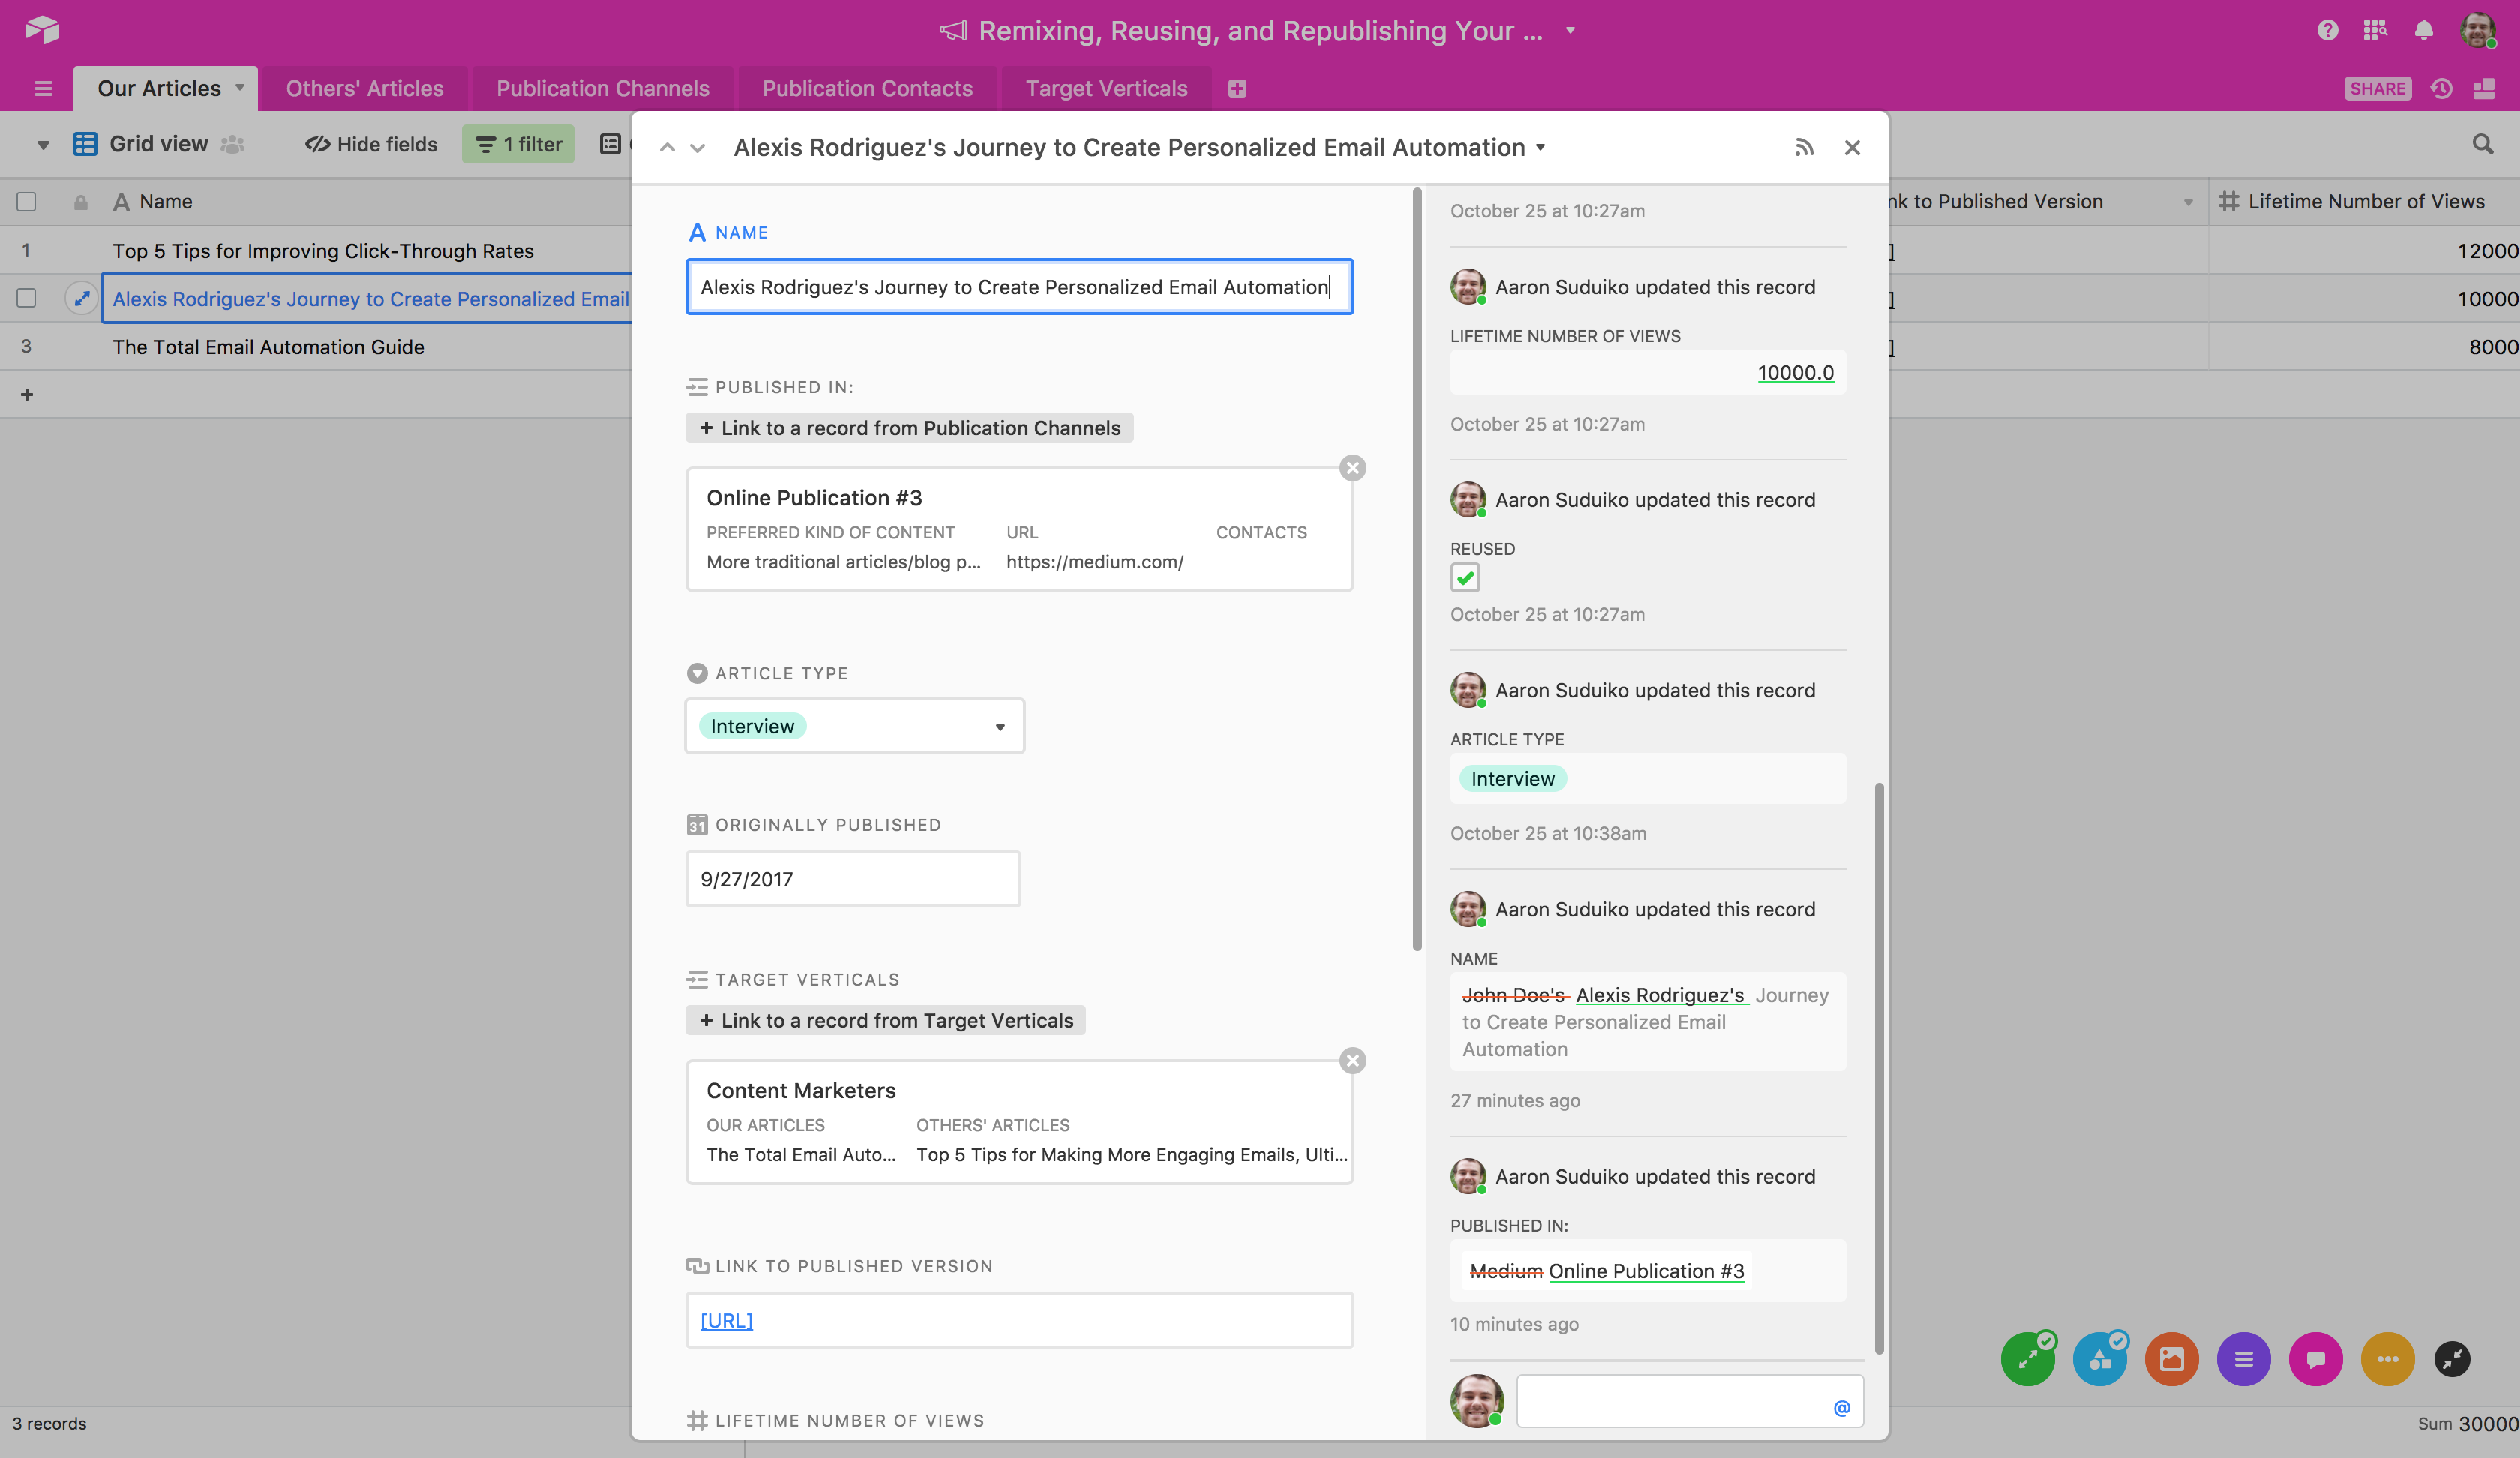Click the search magnifier icon

point(2483,144)
